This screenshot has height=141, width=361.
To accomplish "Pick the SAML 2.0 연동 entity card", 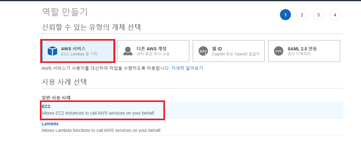I will (304, 51).
